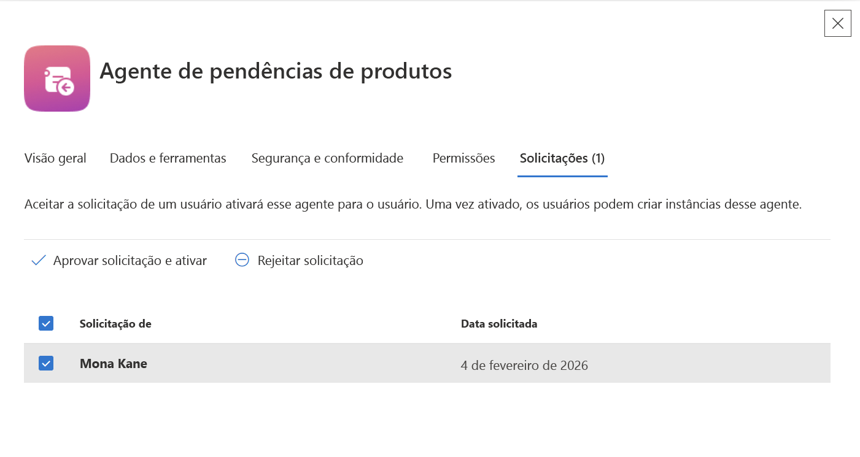Uncheck the select-all checkbox in table header
860x457 pixels.
(46, 323)
